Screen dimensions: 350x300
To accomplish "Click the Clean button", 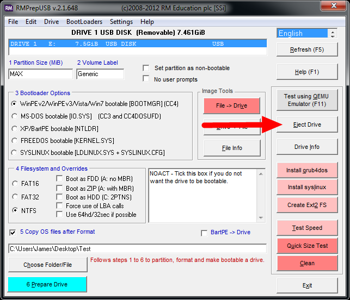I will click(x=307, y=263).
